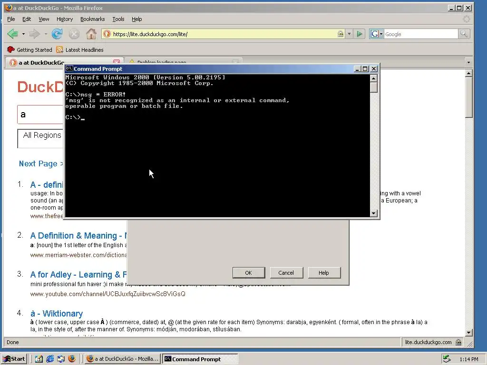The image size is (487, 365).
Task: Switch to the 'a at DuckDuckGo' tab
Action: [x=40, y=62]
